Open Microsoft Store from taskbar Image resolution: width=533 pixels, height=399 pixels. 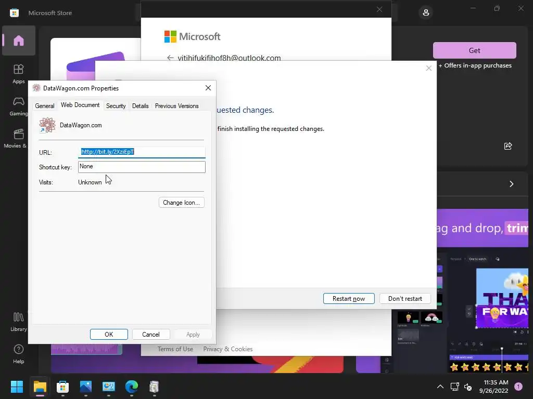[62, 387]
